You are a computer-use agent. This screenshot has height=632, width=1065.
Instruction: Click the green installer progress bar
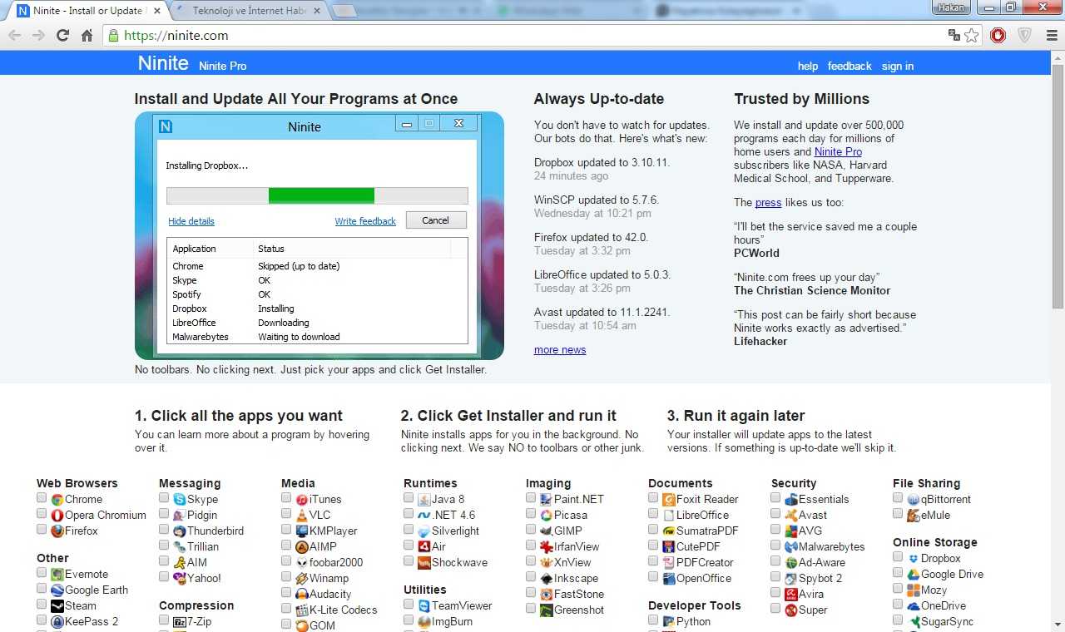pyautogui.click(x=321, y=195)
